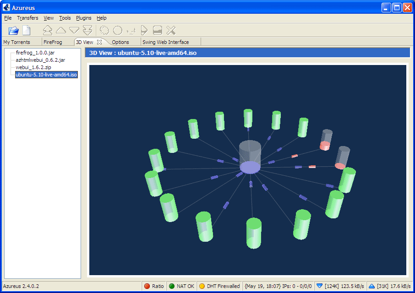Click the faint recheck toolbar icon
Viewport: 415px width, 293px height.
pyautogui.click(x=131, y=31)
